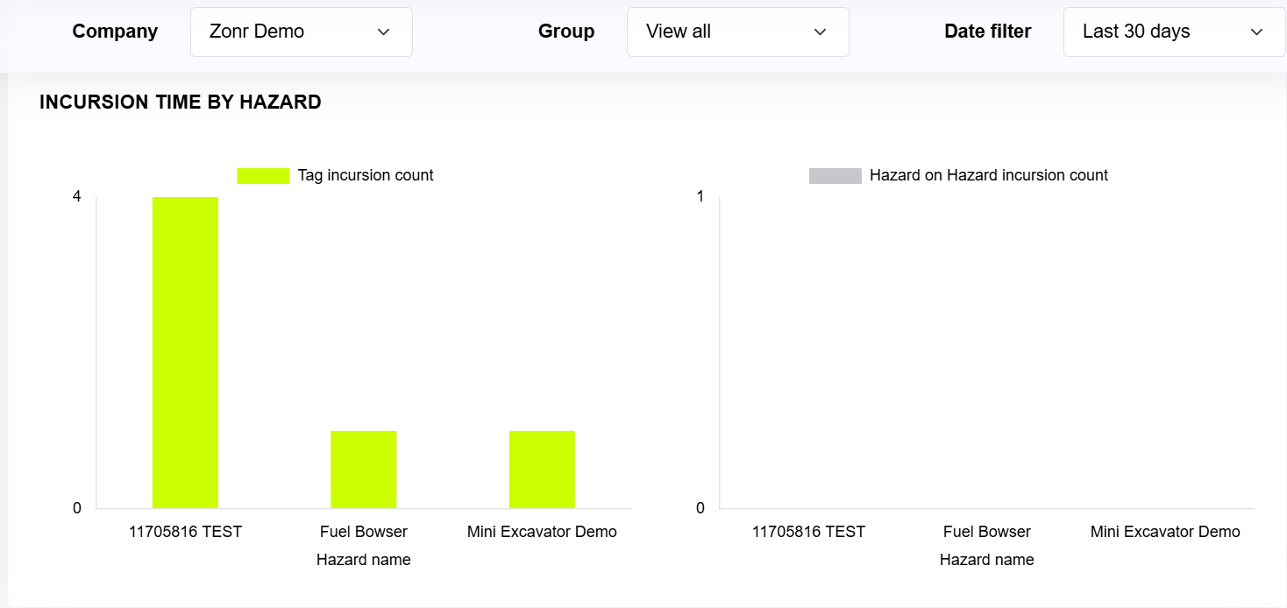The width and height of the screenshot is (1287, 608).
Task: Click the Incursion Time By Hazard heading
Action: pyautogui.click(x=181, y=103)
